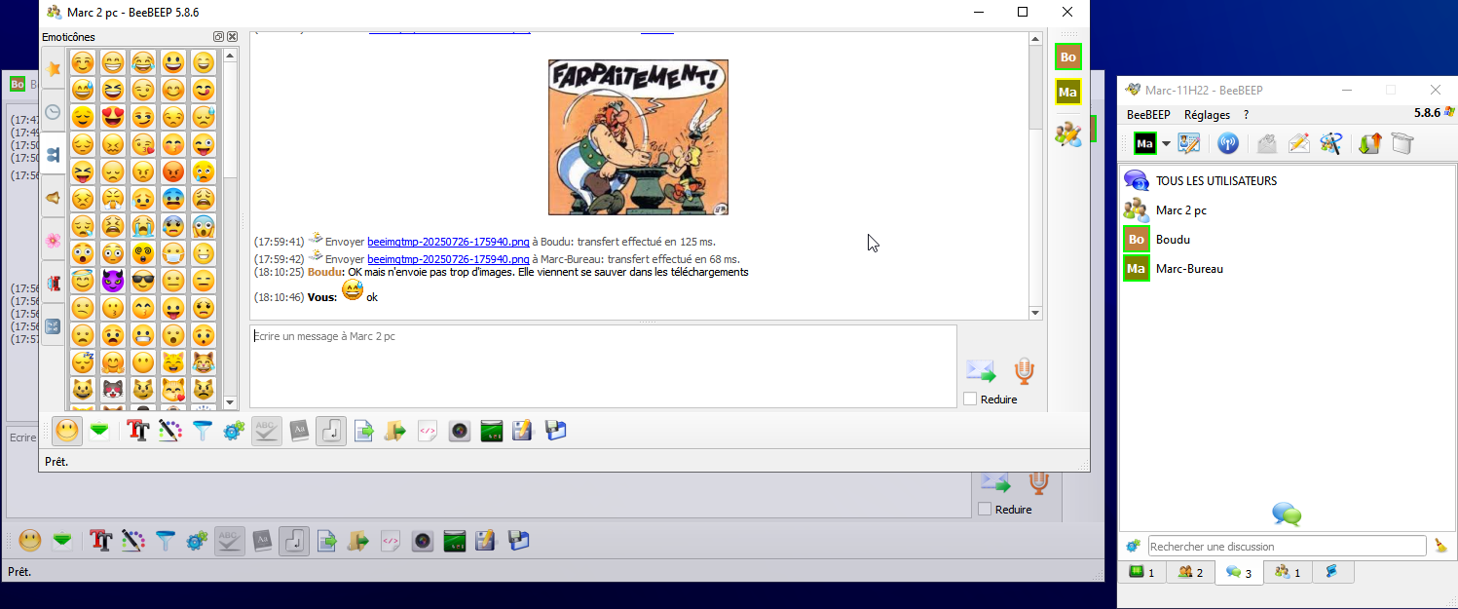Open the beeimgtmp-20250726-175940.png link sent to Marc-Bureau

pos(448,259)
